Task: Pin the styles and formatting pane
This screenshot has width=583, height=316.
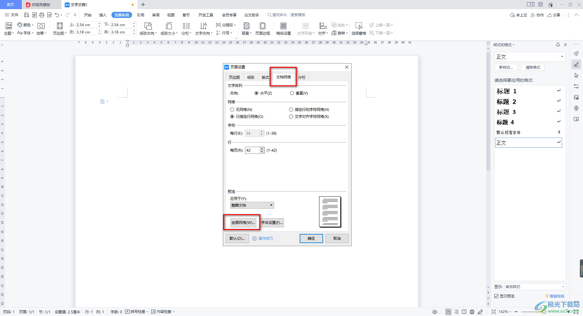Action: [558, 45]
